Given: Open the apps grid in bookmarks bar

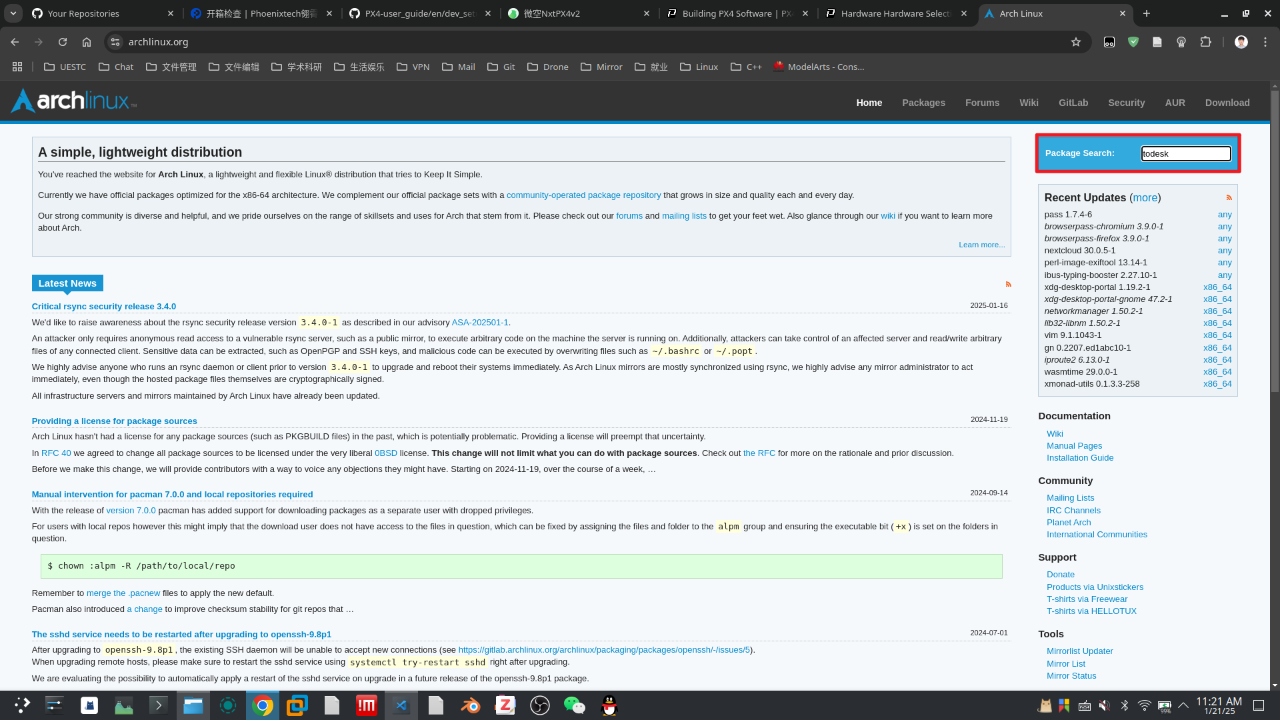Looking at the screenshot, I should pos(17,67).
